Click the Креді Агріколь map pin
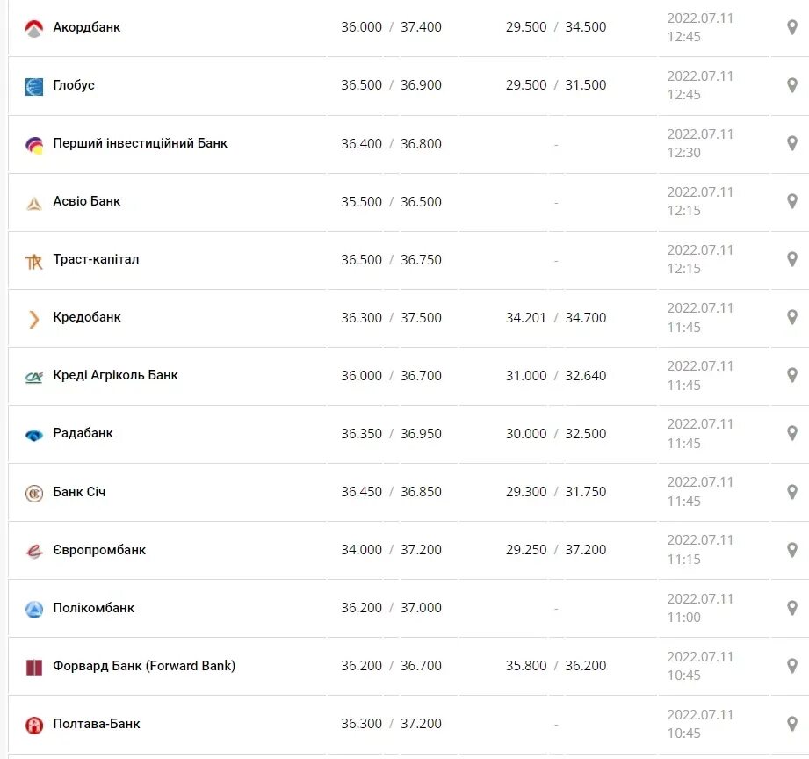This screenshot has width=809, height=759. point(792,375)
